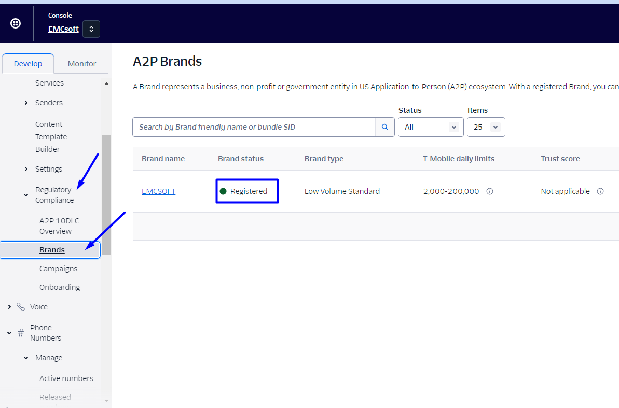
Task: Collapse the Regulatory Compliance section
Action: pyautogui.click(x=26, y=195)
